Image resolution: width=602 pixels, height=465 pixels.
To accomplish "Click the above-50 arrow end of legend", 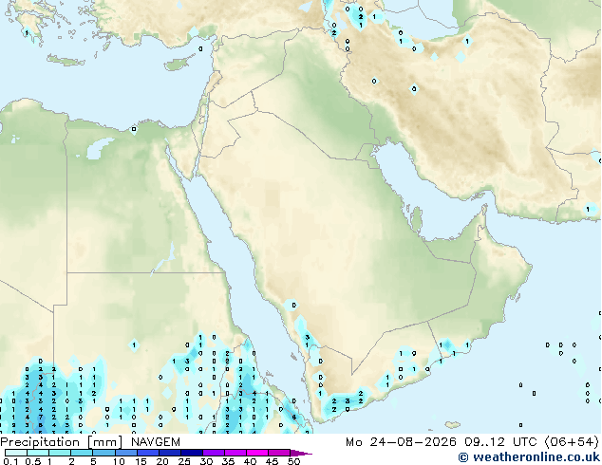I will 301,453.
